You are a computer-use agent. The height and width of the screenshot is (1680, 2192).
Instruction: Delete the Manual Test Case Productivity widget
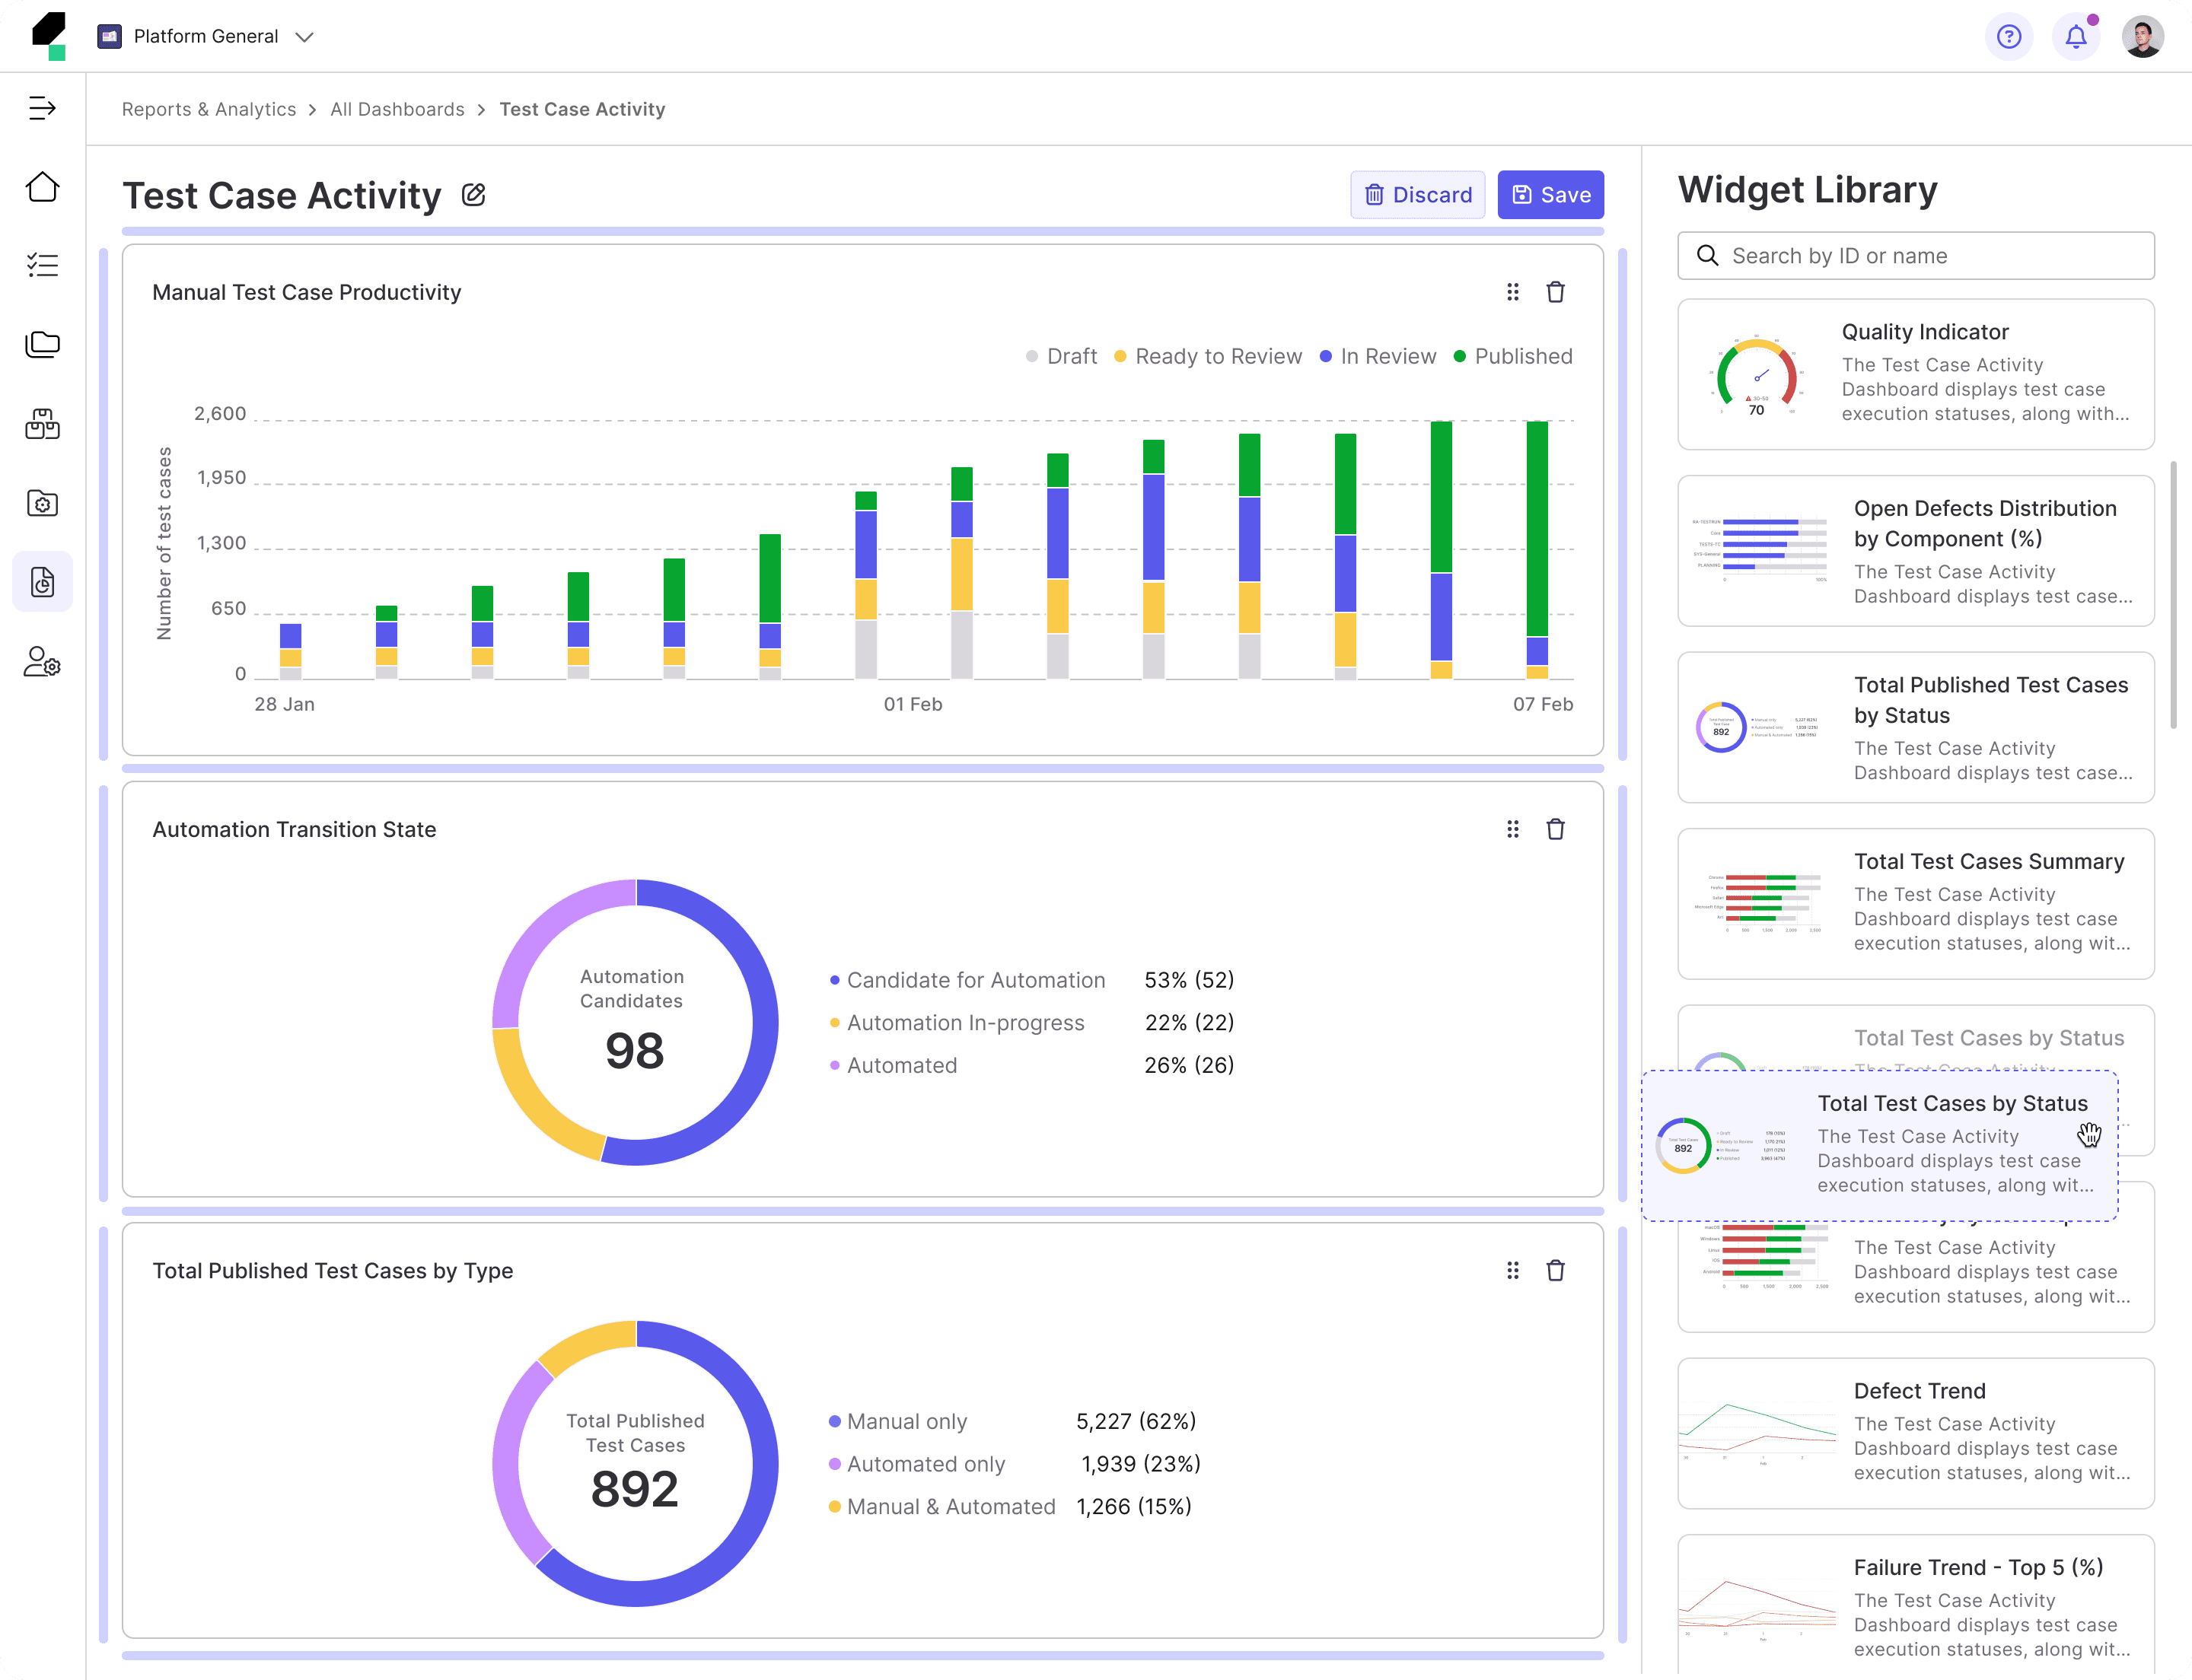point(1555,292)
